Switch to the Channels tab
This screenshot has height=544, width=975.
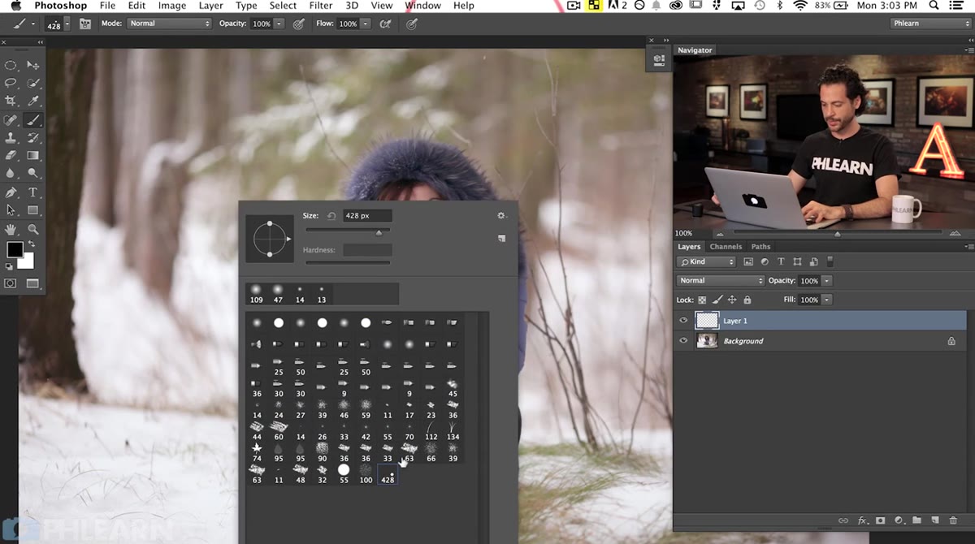pyautogui.click(x=726, y=246)
